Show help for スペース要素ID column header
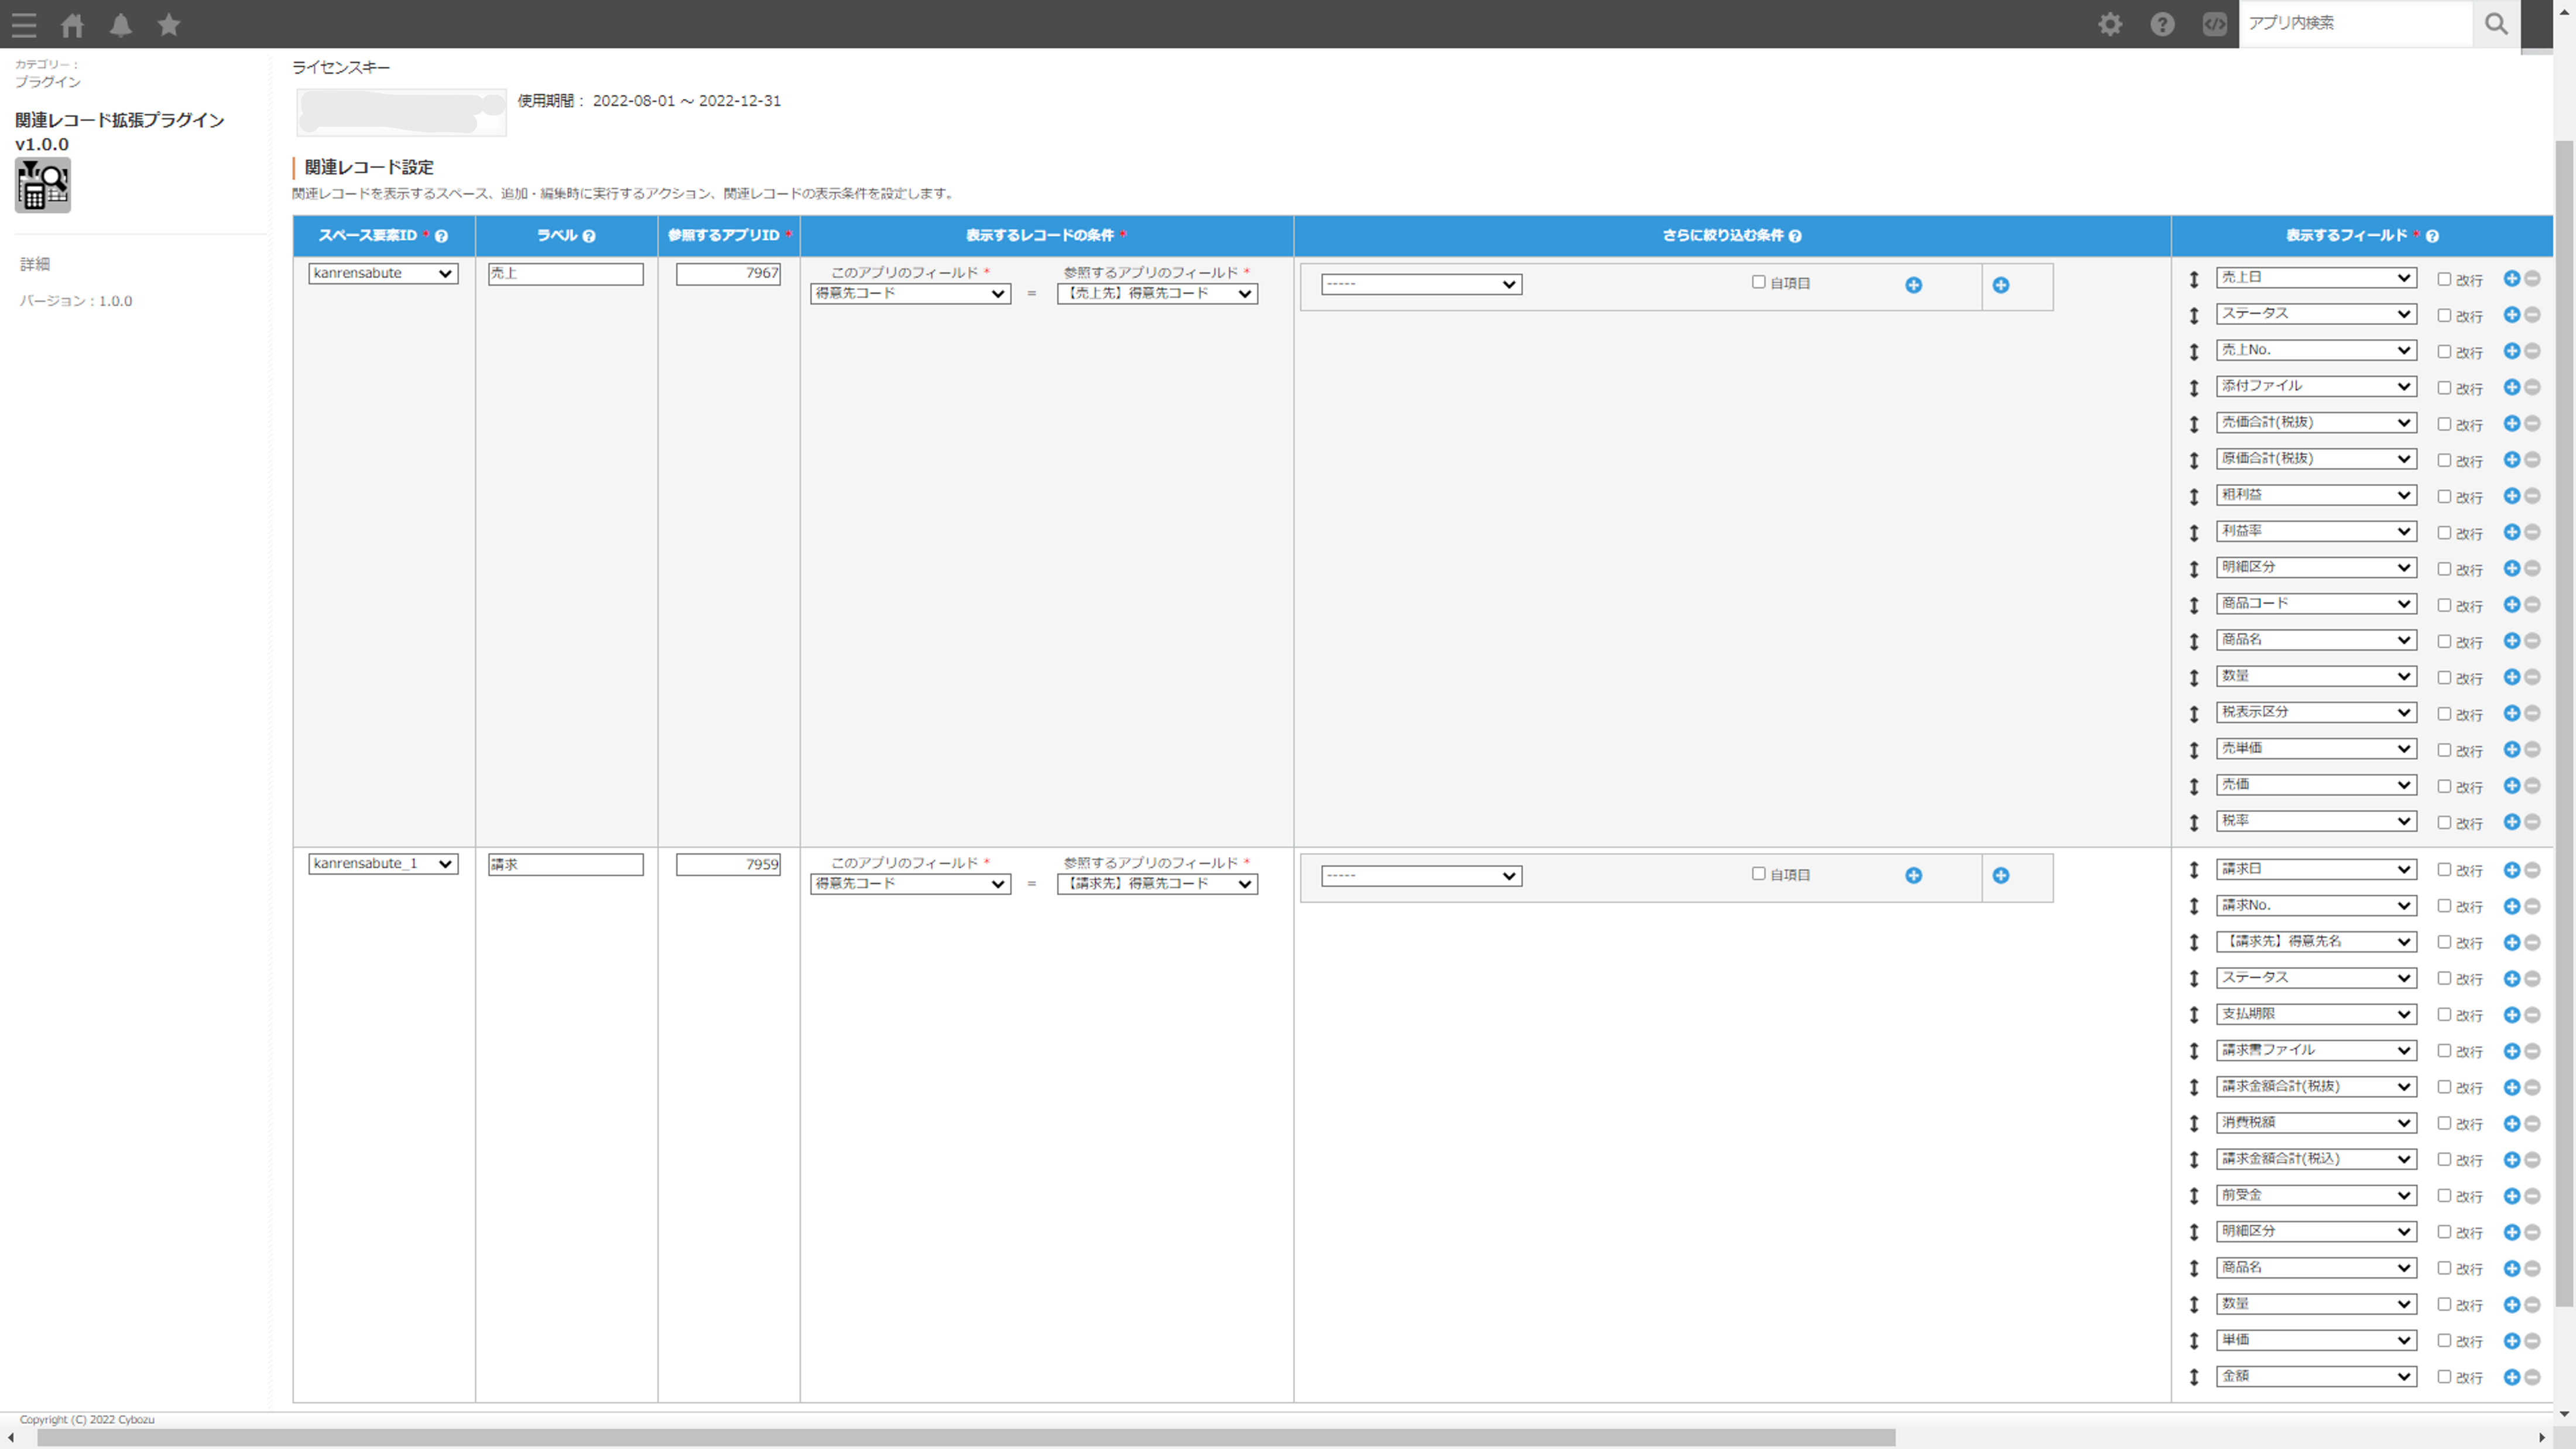This screenshot has height=1449, width=2576. click(441, 236)
